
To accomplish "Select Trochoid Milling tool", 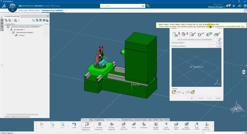I will (x=156, y=126).
